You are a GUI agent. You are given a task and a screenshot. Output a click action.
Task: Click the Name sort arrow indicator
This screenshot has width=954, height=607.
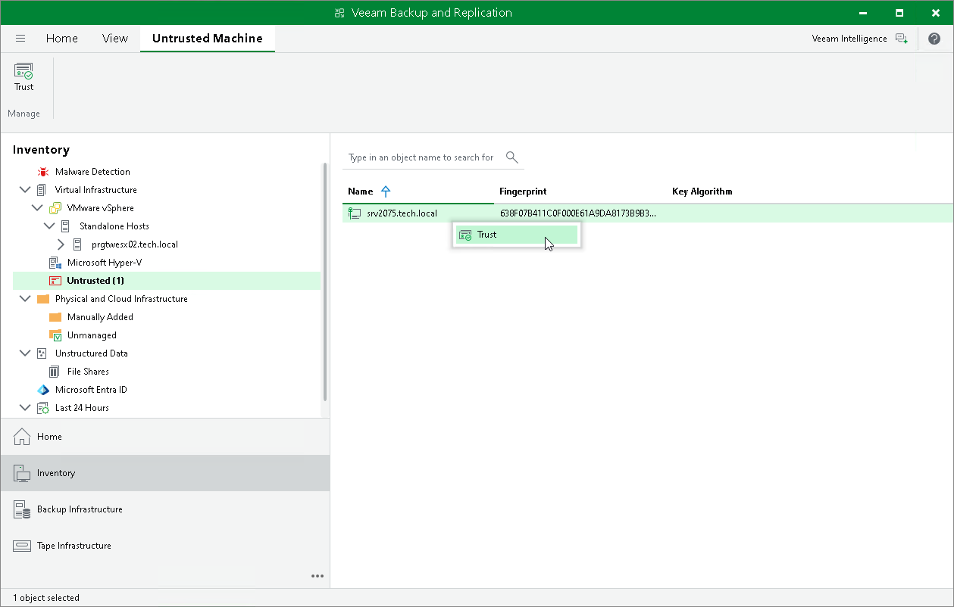386,191
